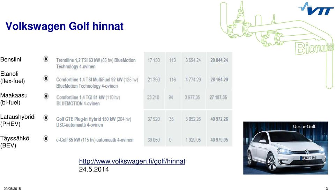Click the CO2 value 116
This screenshot has height=190, width=335.
coord(172,80)
